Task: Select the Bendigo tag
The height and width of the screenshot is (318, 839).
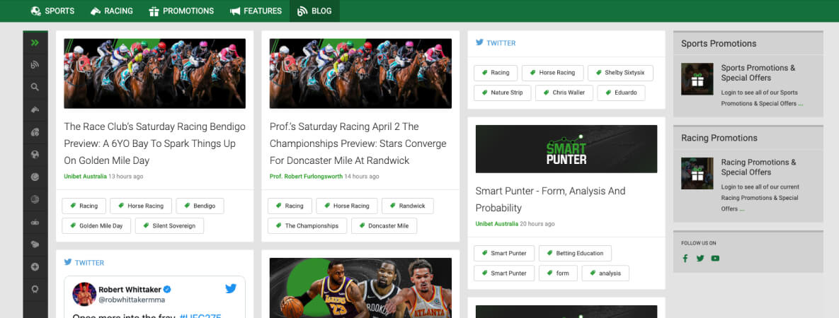Action: pos(200,206)
